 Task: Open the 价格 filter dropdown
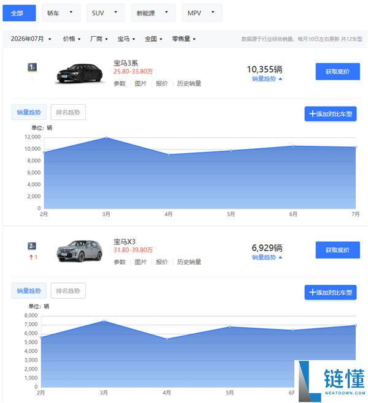(x=72, y=39)
